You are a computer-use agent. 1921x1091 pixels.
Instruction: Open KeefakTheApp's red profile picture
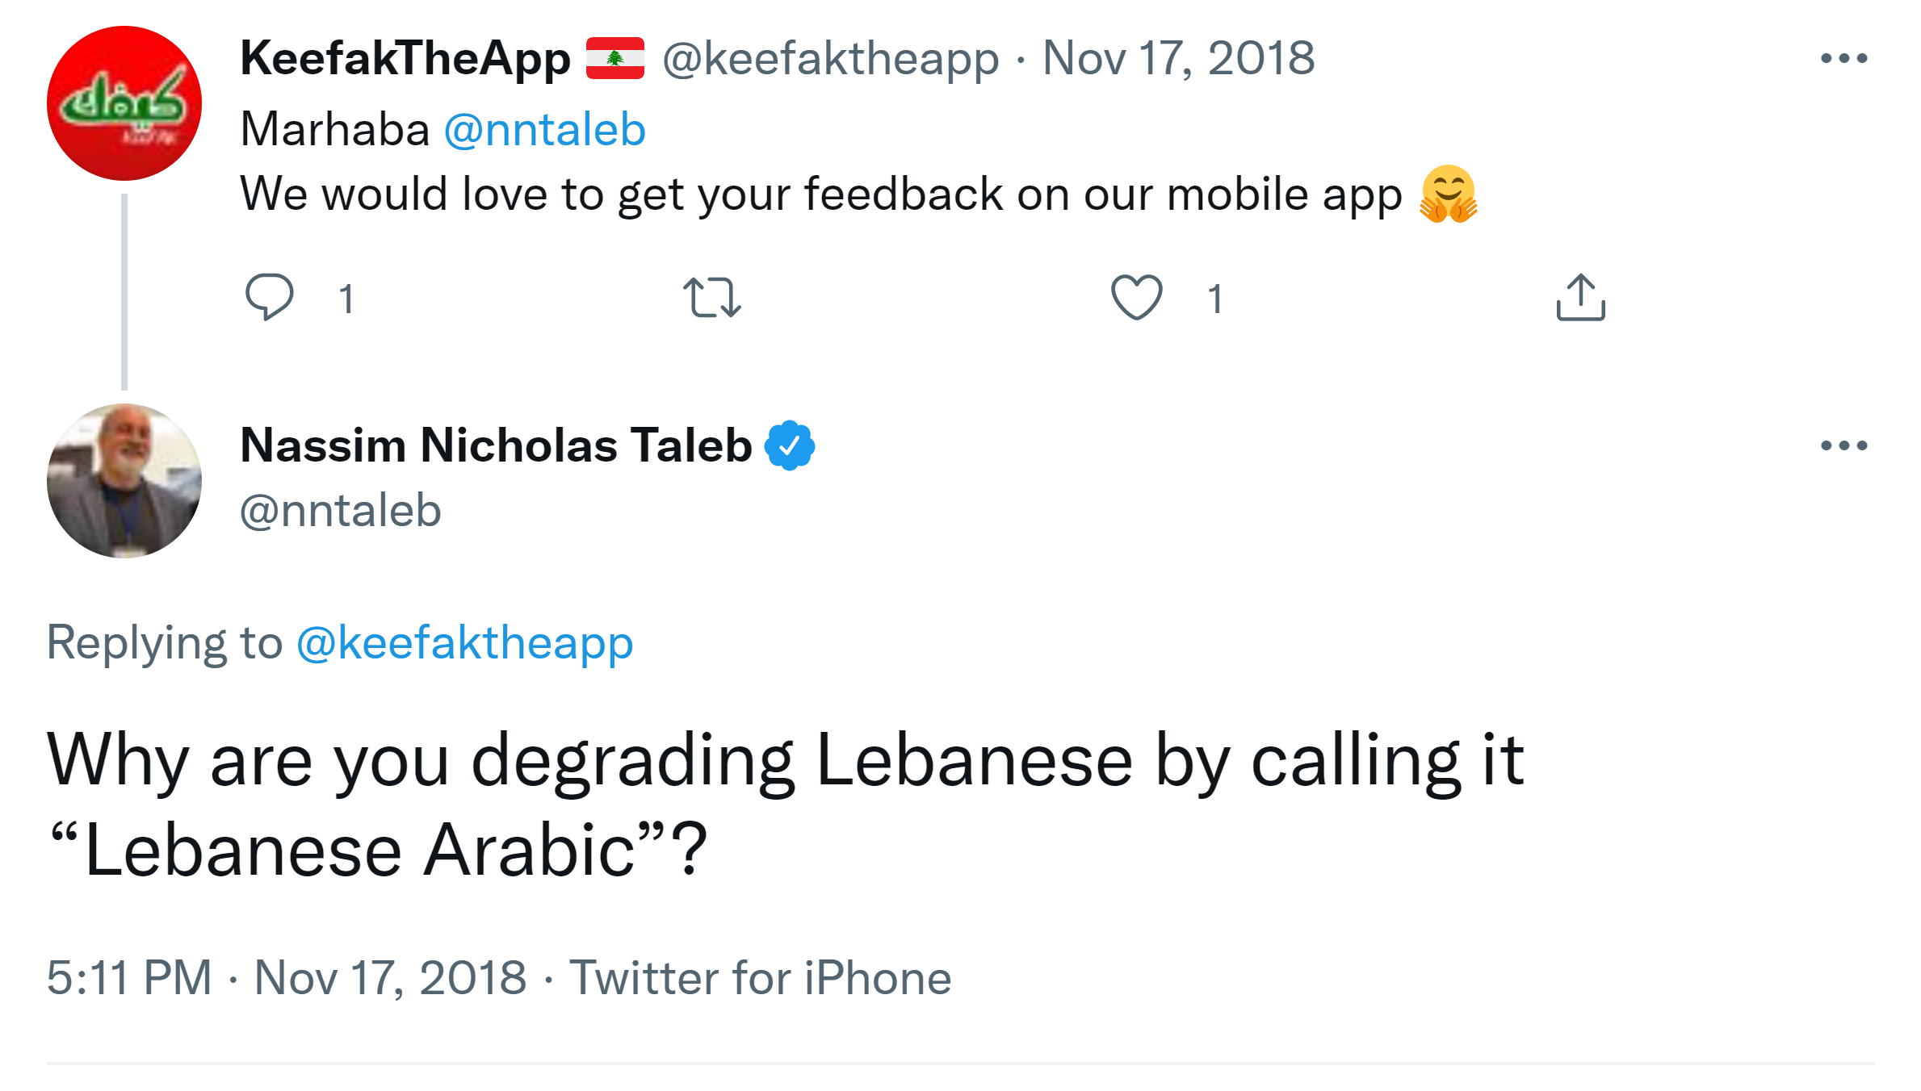tap(124, 103)
